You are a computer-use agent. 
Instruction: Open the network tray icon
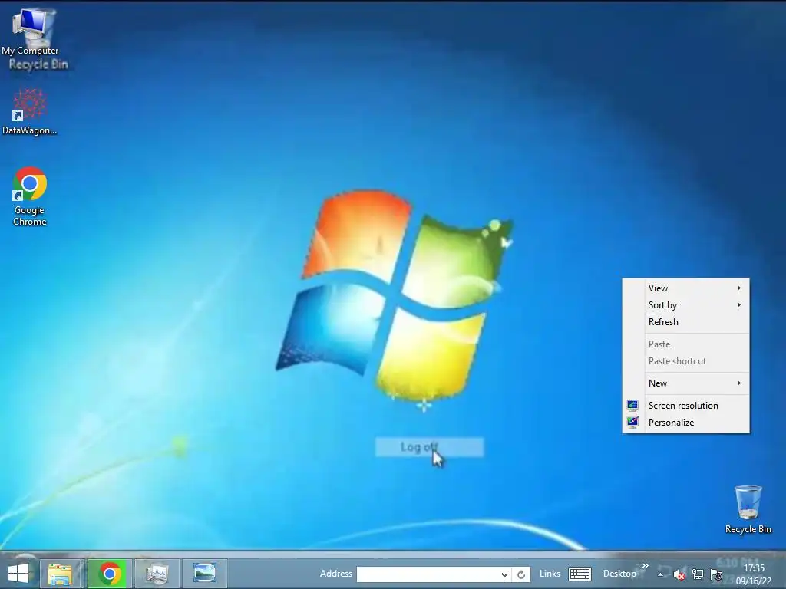click(697, 574)
